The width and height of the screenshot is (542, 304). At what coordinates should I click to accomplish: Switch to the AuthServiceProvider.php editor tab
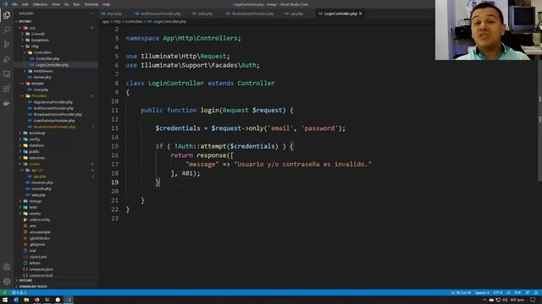[161, 14]
